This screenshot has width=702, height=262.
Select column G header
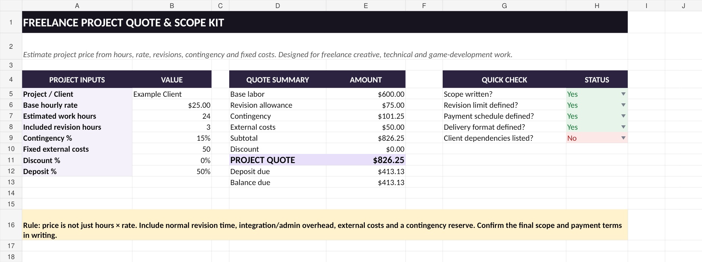click(x=504, y=5)
